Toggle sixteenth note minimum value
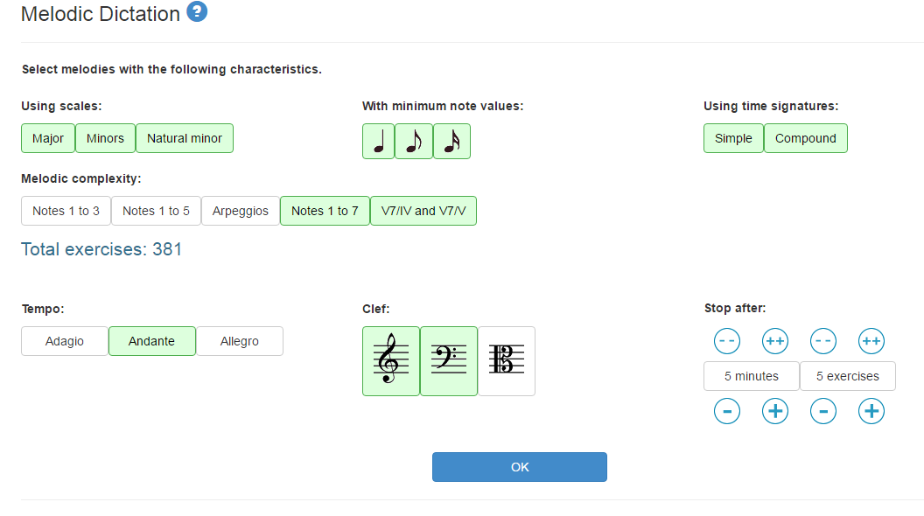 [x=451, y=141]
